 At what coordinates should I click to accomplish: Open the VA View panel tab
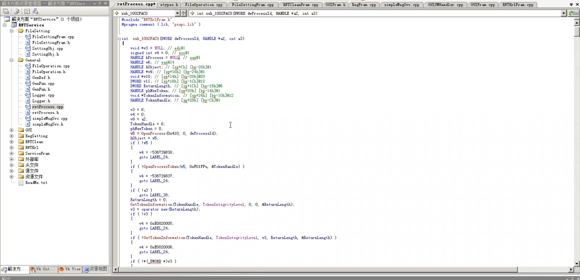(70, 269)
